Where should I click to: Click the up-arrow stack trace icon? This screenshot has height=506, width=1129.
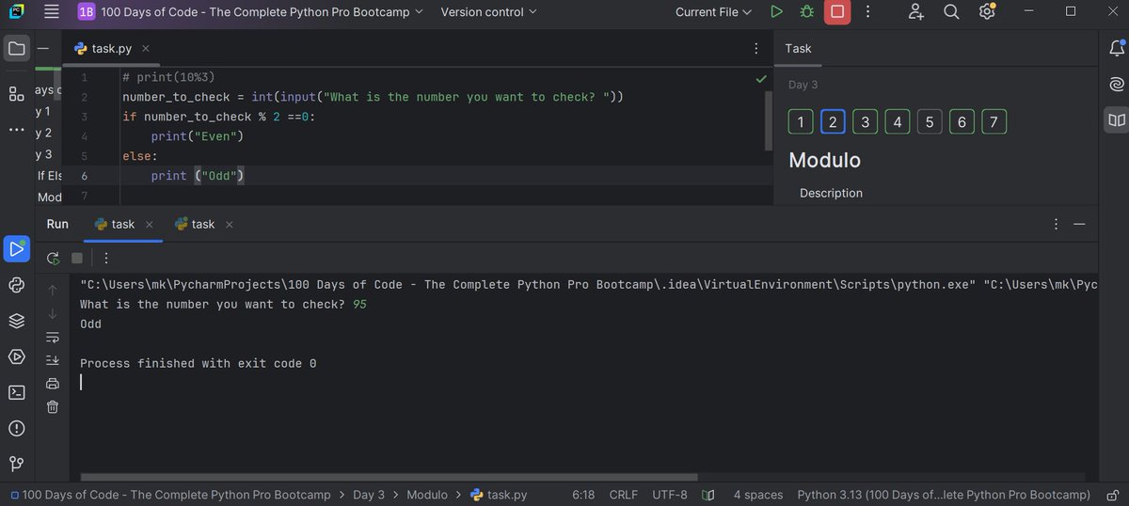(53, 289)
